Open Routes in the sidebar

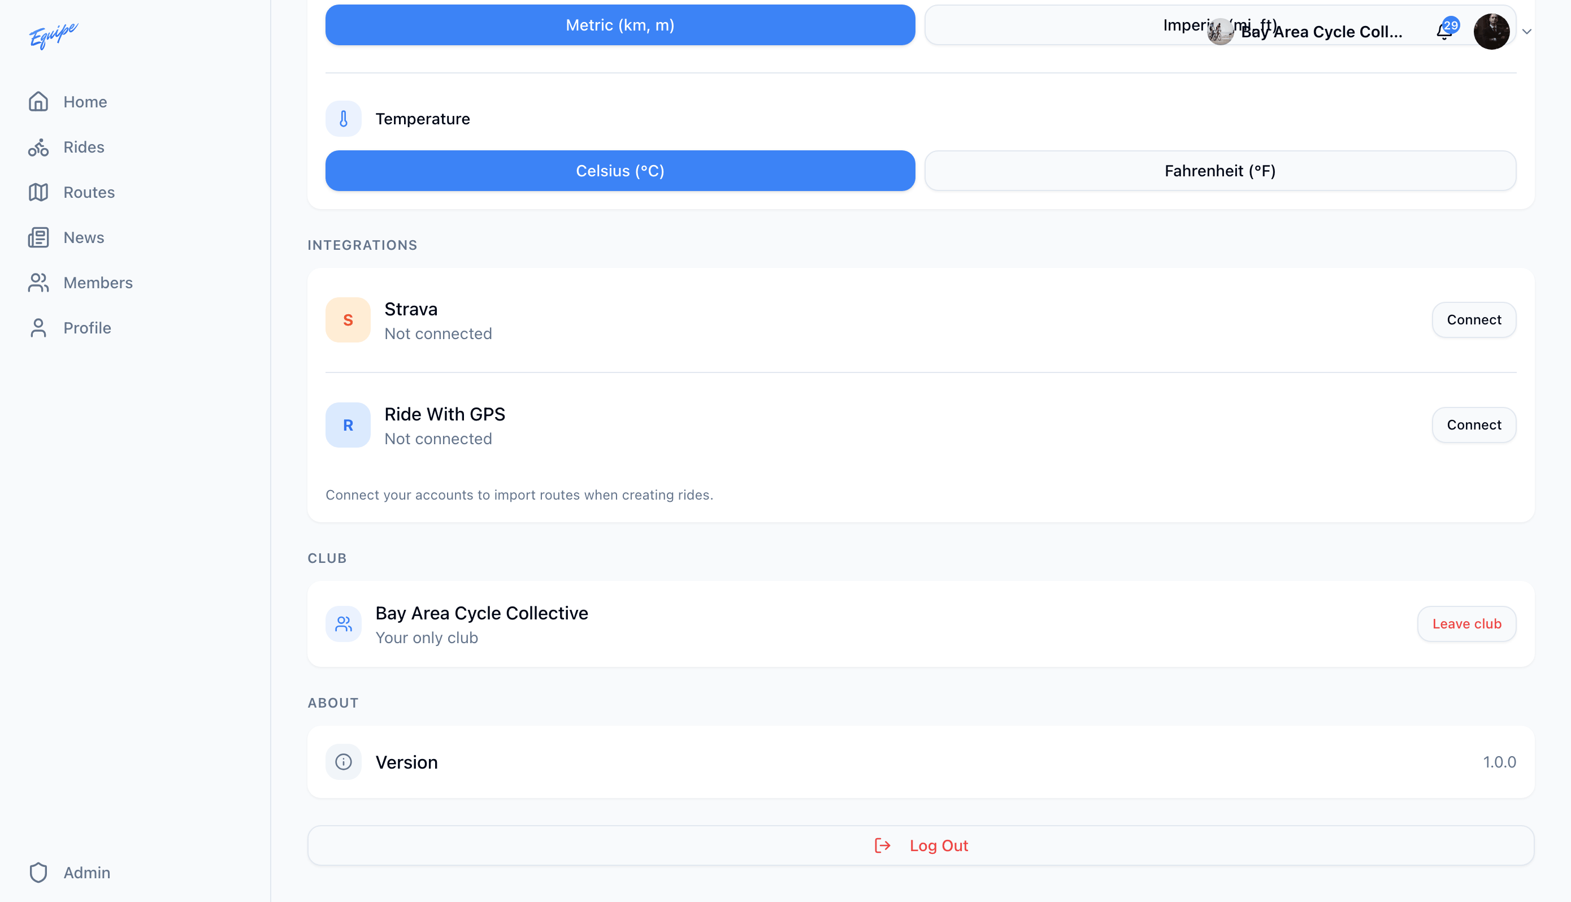[89, 192]
